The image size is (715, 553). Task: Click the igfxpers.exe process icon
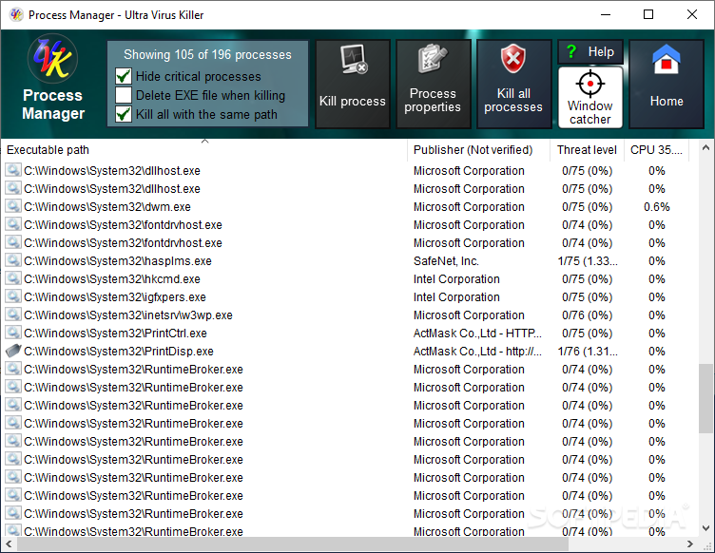(13, 296)
